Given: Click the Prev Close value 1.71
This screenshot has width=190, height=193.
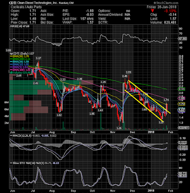Looking at the screenshot, I should coord(33,23).
